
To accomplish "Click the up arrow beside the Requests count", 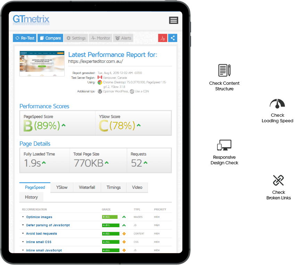I will coord(146,163).
